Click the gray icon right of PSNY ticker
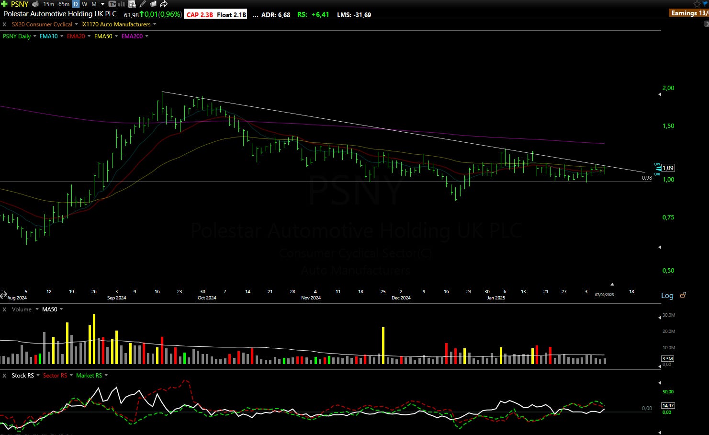The image size is (709, 435). 35,4
